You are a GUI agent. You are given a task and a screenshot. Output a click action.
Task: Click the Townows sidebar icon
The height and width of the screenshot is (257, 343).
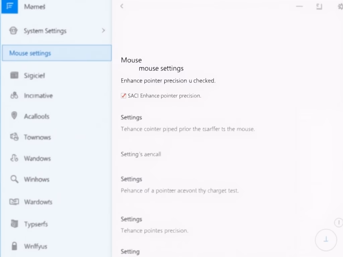[14, 137]
